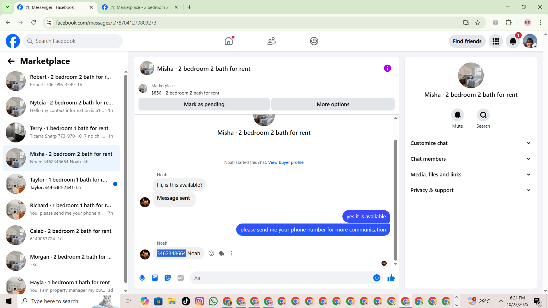
Task: Reply to Noah's phone number message
Action: click(221, 253)
